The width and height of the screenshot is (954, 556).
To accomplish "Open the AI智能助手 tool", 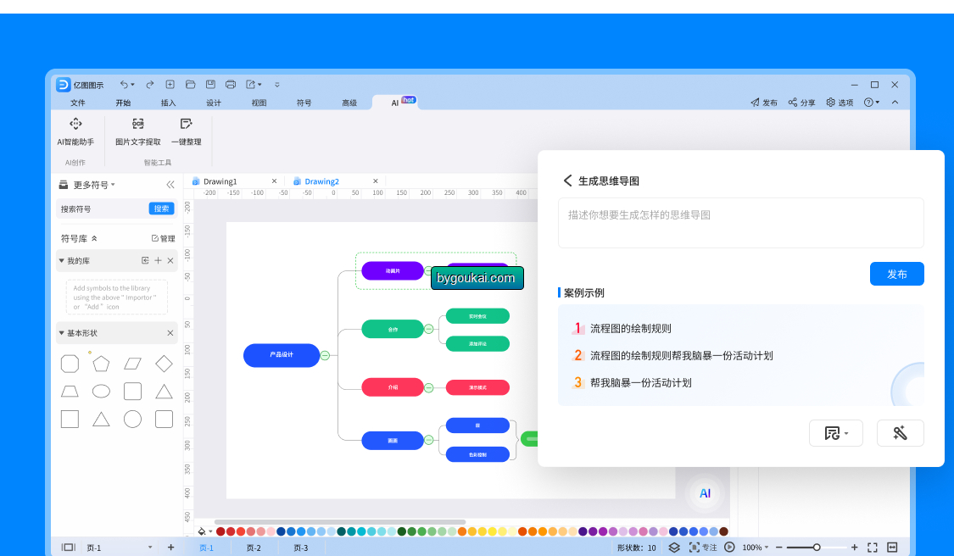I will (x=75, y=132).
